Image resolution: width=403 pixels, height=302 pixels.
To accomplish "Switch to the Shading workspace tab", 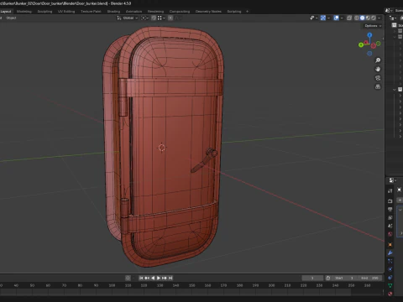I will 113,12.
